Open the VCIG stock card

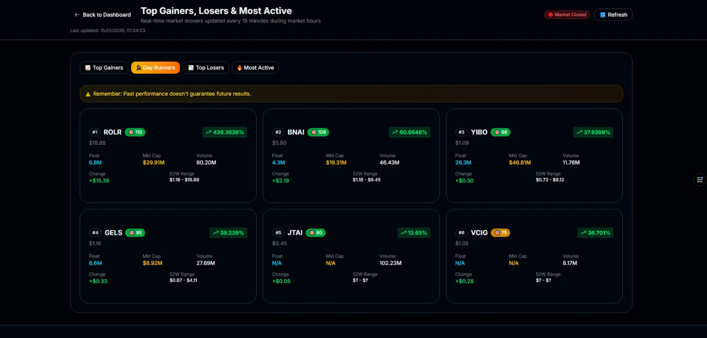pos(534,256)
